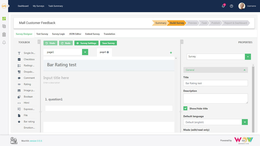260x146 pixels.
Task: Click the Save Survey button
Action: click(108, 43)
